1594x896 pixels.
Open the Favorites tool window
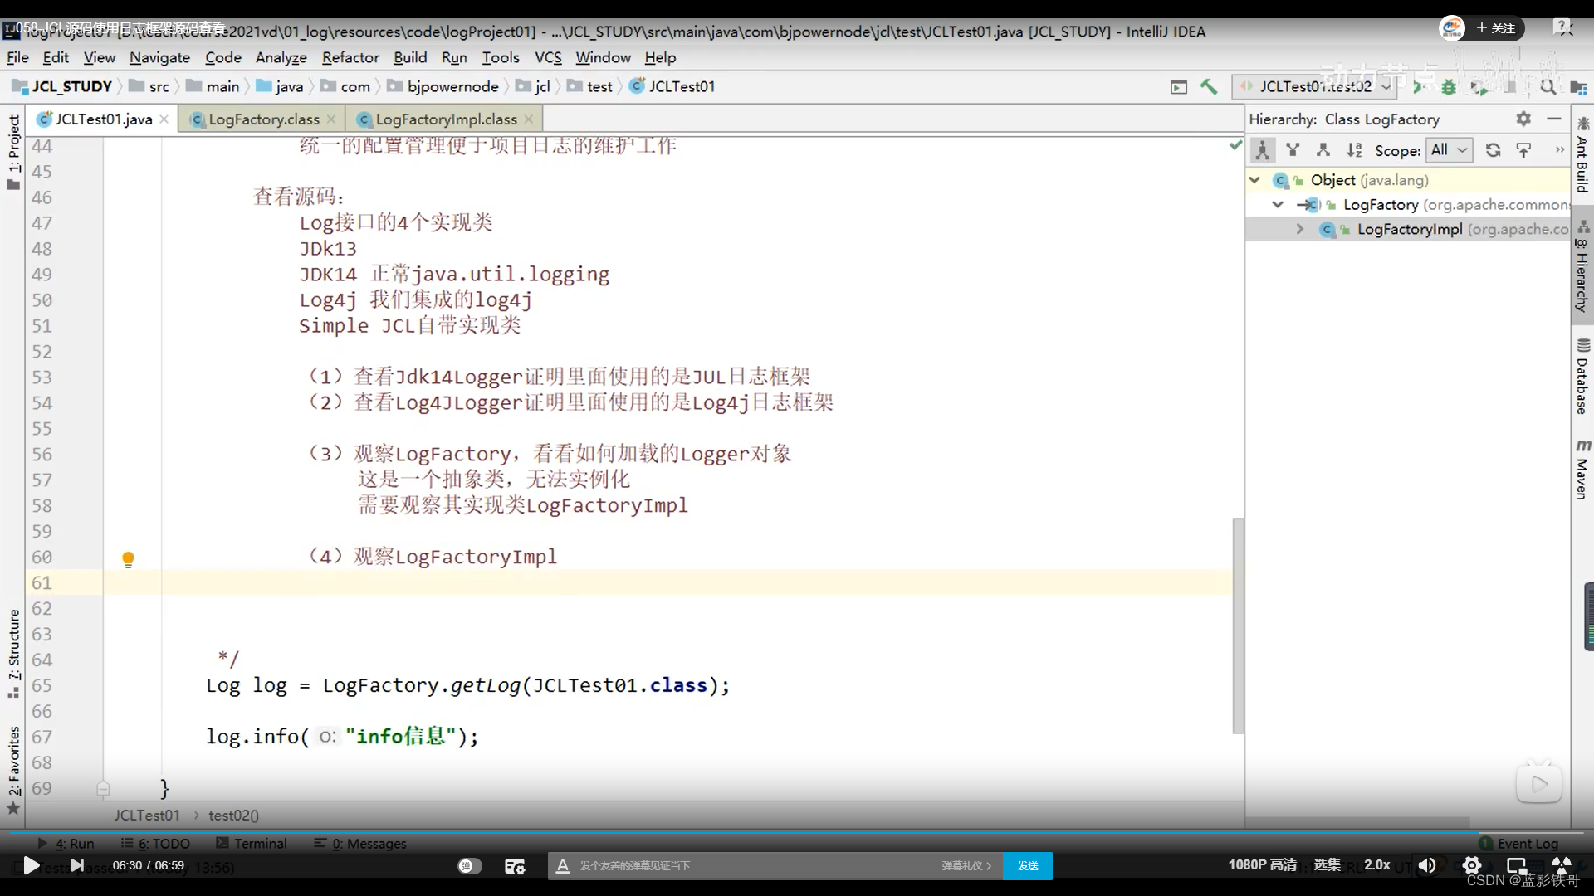click(x=13, y=770)
